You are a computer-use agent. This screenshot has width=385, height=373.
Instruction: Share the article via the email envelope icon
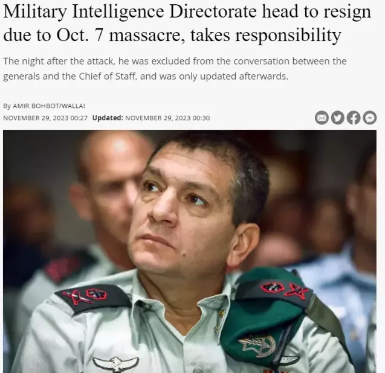coord(322,118)
